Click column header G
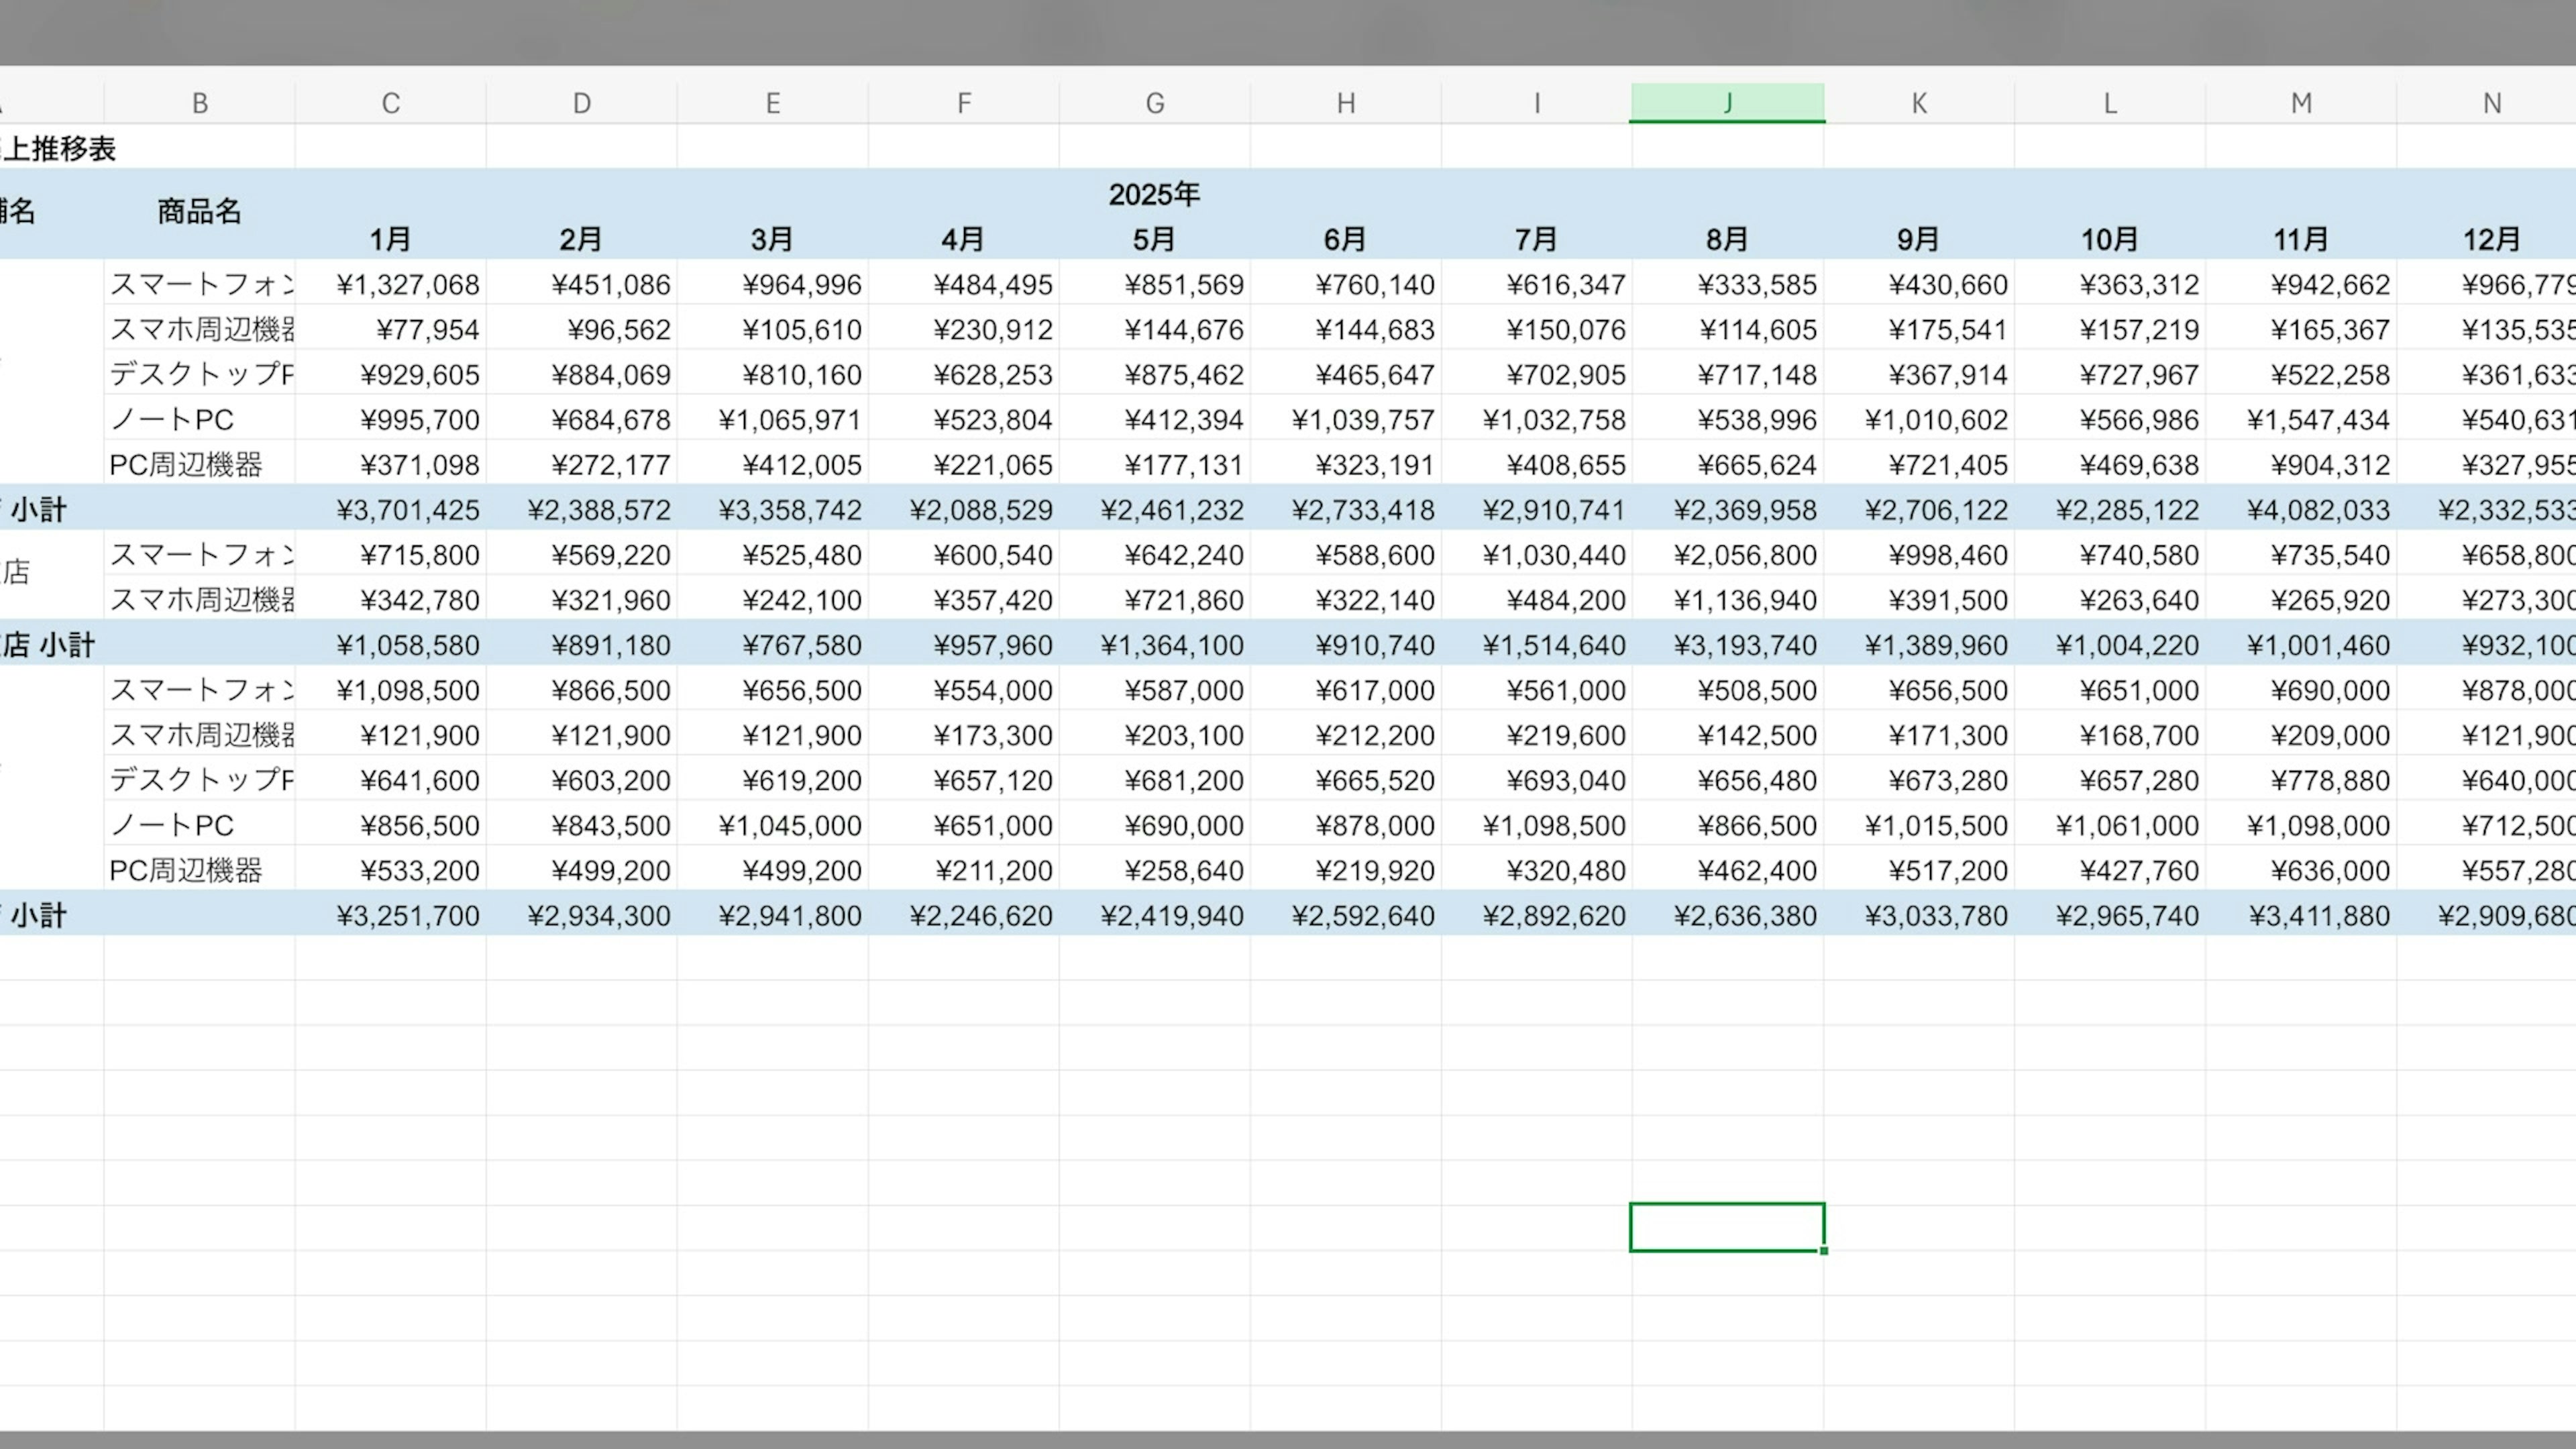Image resolution: width=2576 pixels, height=1449 pixels. [x=1154, y=103]
